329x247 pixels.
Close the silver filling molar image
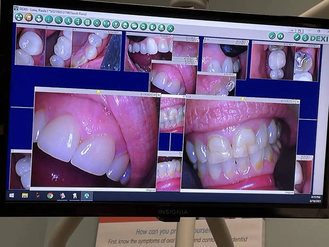319,46
